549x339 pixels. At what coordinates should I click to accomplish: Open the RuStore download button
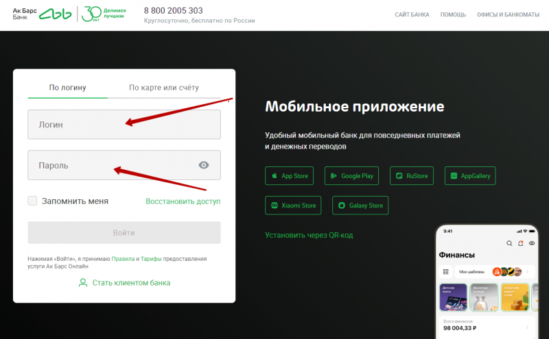coord(412,176)
